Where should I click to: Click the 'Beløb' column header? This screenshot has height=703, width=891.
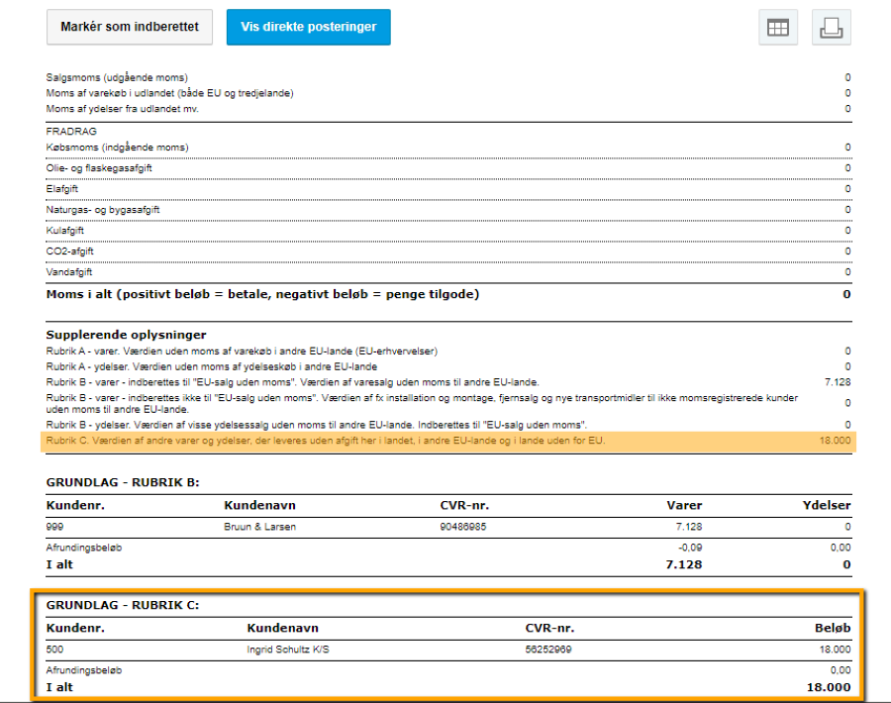830,628
